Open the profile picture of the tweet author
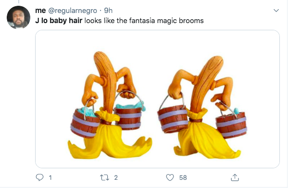 [x=18, y=17]
